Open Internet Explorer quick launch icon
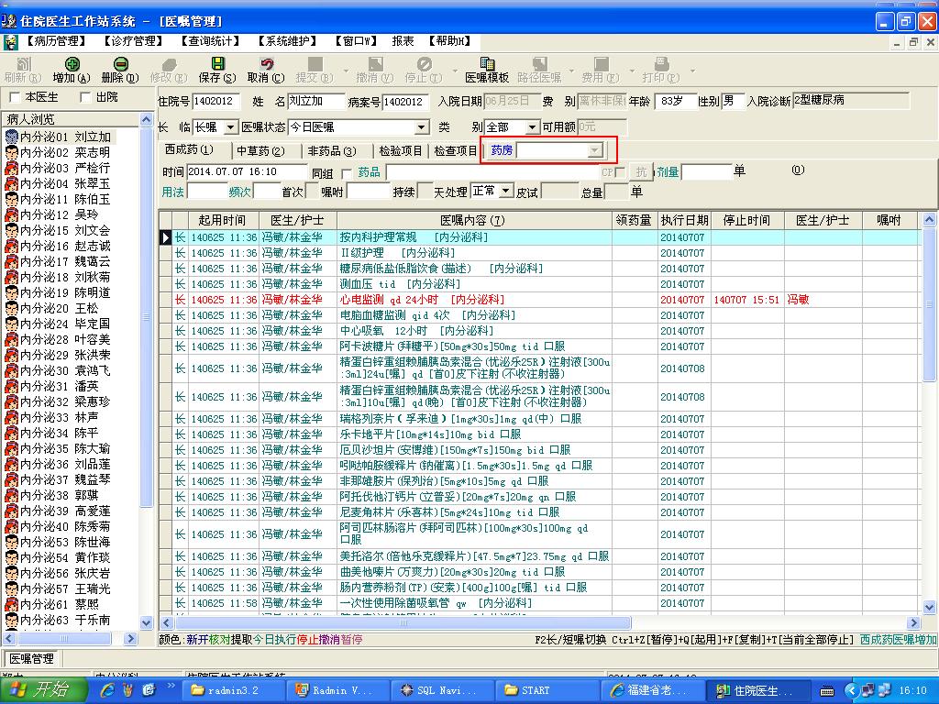The height and width of the screenshot is (704, 939). (x=108, y=690)
